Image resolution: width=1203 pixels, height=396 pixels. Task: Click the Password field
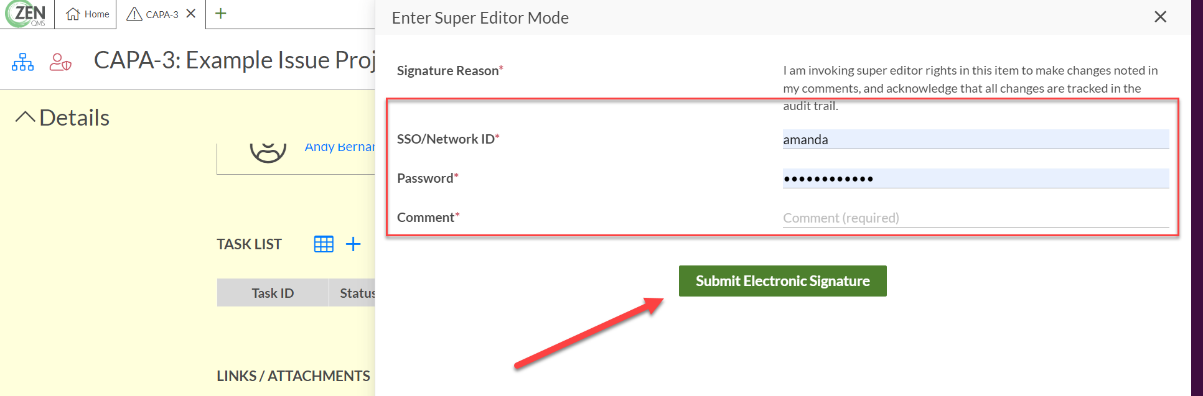[975, 178]
